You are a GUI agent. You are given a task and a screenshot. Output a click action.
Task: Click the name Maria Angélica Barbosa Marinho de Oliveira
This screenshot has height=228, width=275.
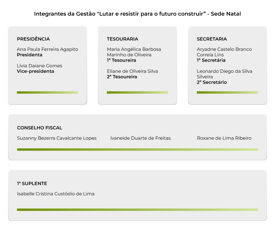134,52
